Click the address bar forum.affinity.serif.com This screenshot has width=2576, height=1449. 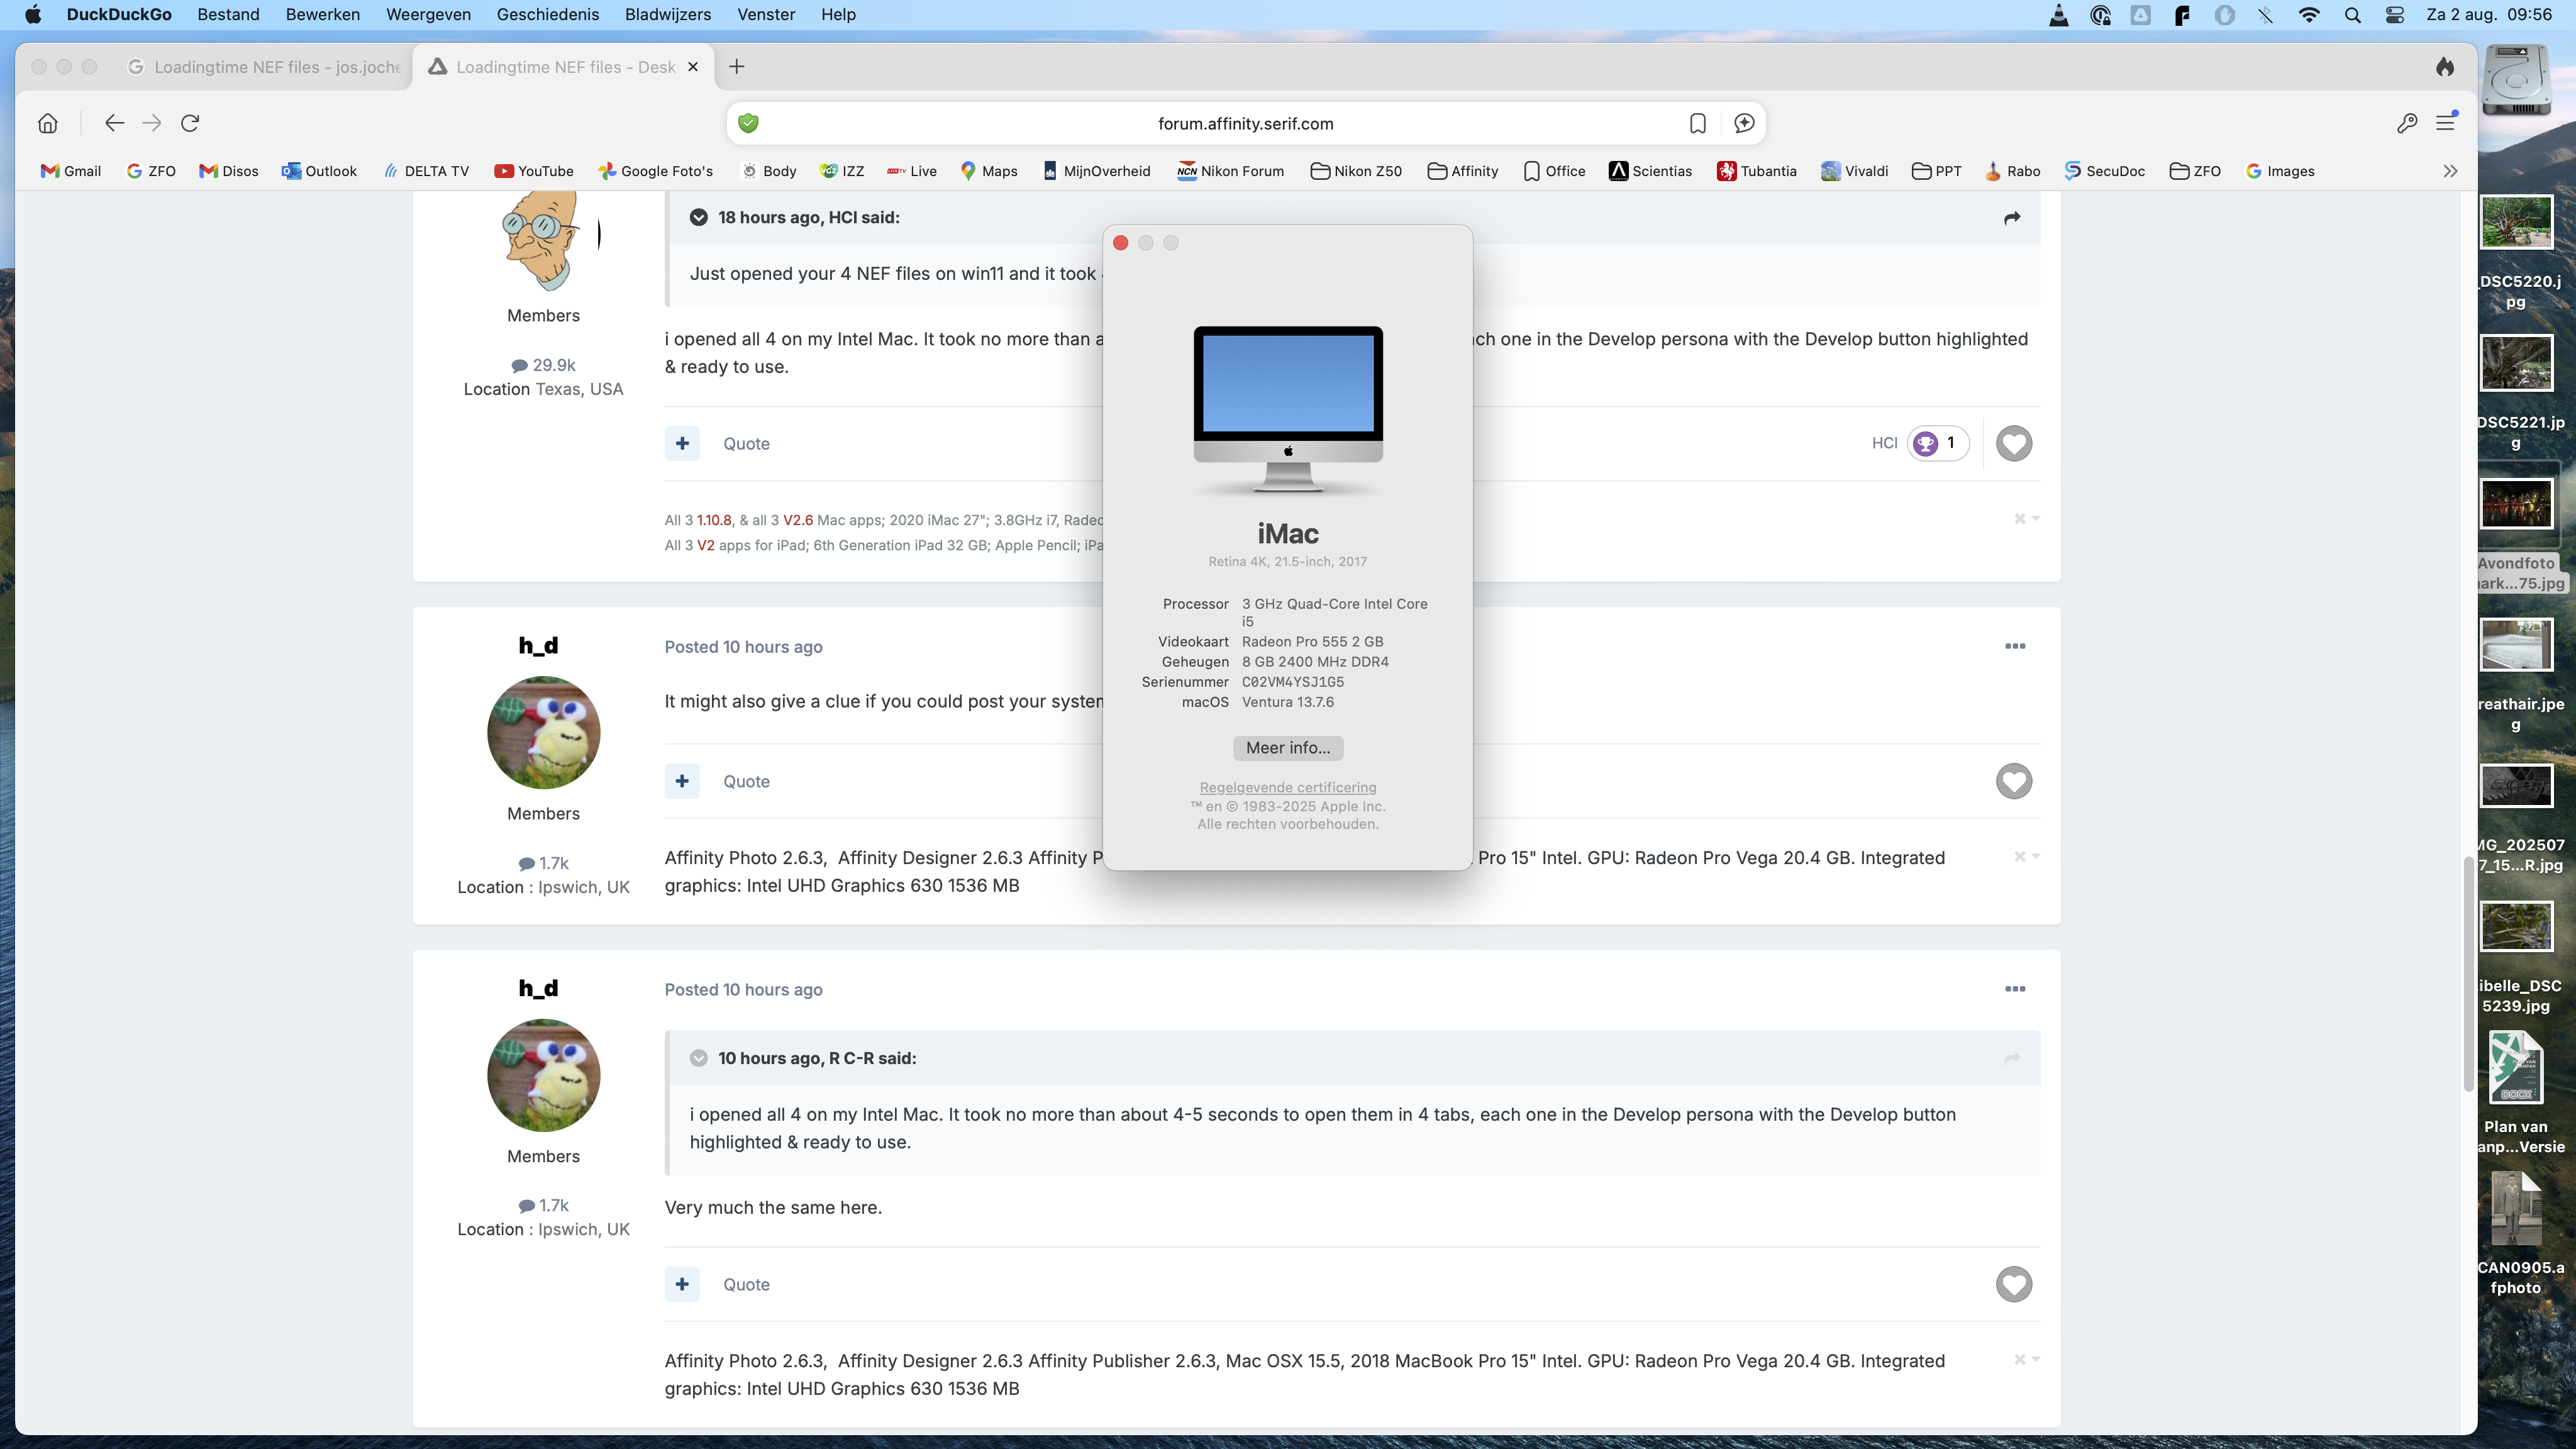1245,123
